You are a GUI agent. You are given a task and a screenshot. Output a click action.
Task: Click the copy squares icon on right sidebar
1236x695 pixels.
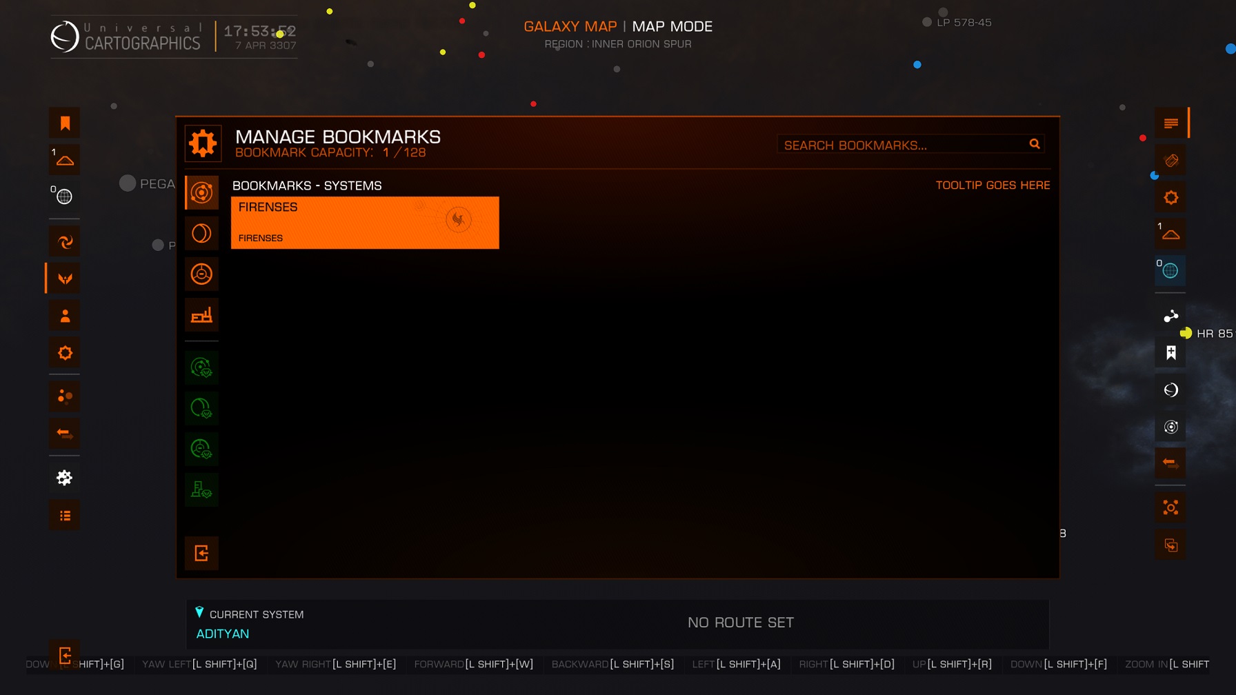[x=1171, y=545]
